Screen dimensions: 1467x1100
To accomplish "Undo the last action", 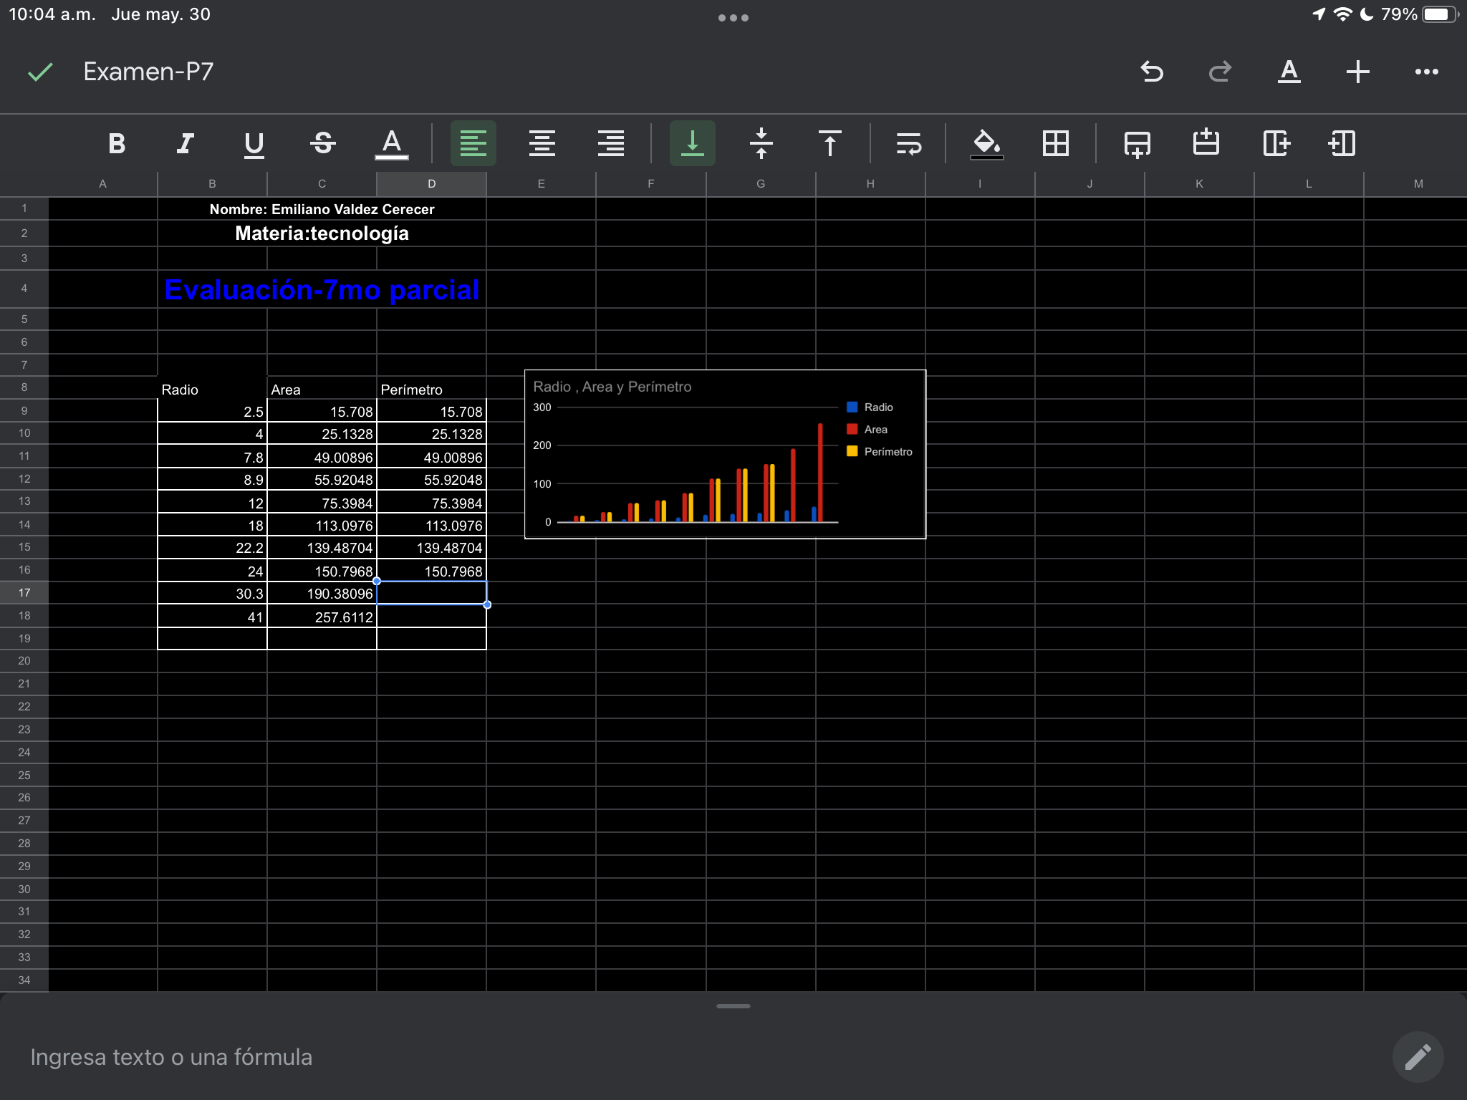I will click(1152, 72).
